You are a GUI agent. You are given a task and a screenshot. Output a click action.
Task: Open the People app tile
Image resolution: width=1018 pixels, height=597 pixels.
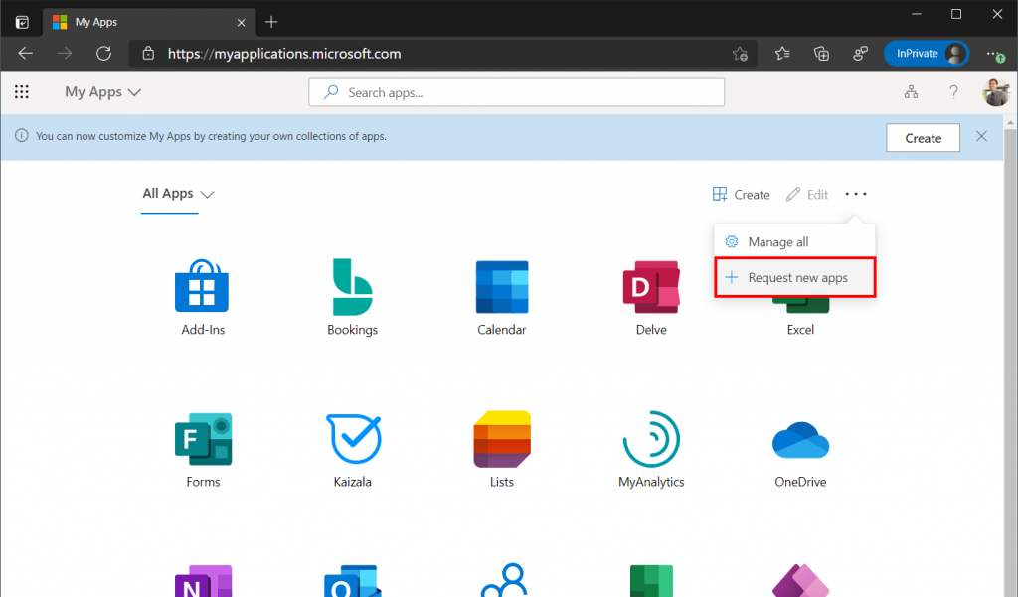pyautogui.click(x=504, y=579)
